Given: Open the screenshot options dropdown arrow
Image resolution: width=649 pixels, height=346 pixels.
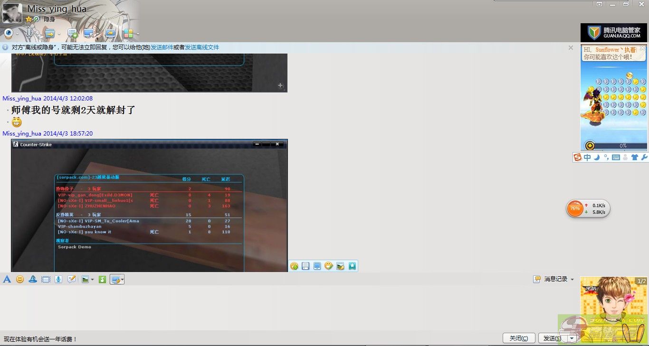Looking at the screenshot, I should [x=123, y=280].
